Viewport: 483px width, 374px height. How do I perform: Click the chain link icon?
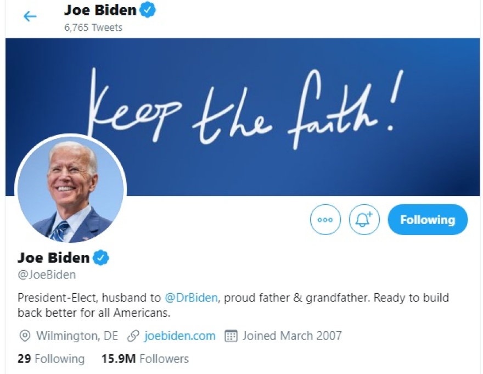133,336
